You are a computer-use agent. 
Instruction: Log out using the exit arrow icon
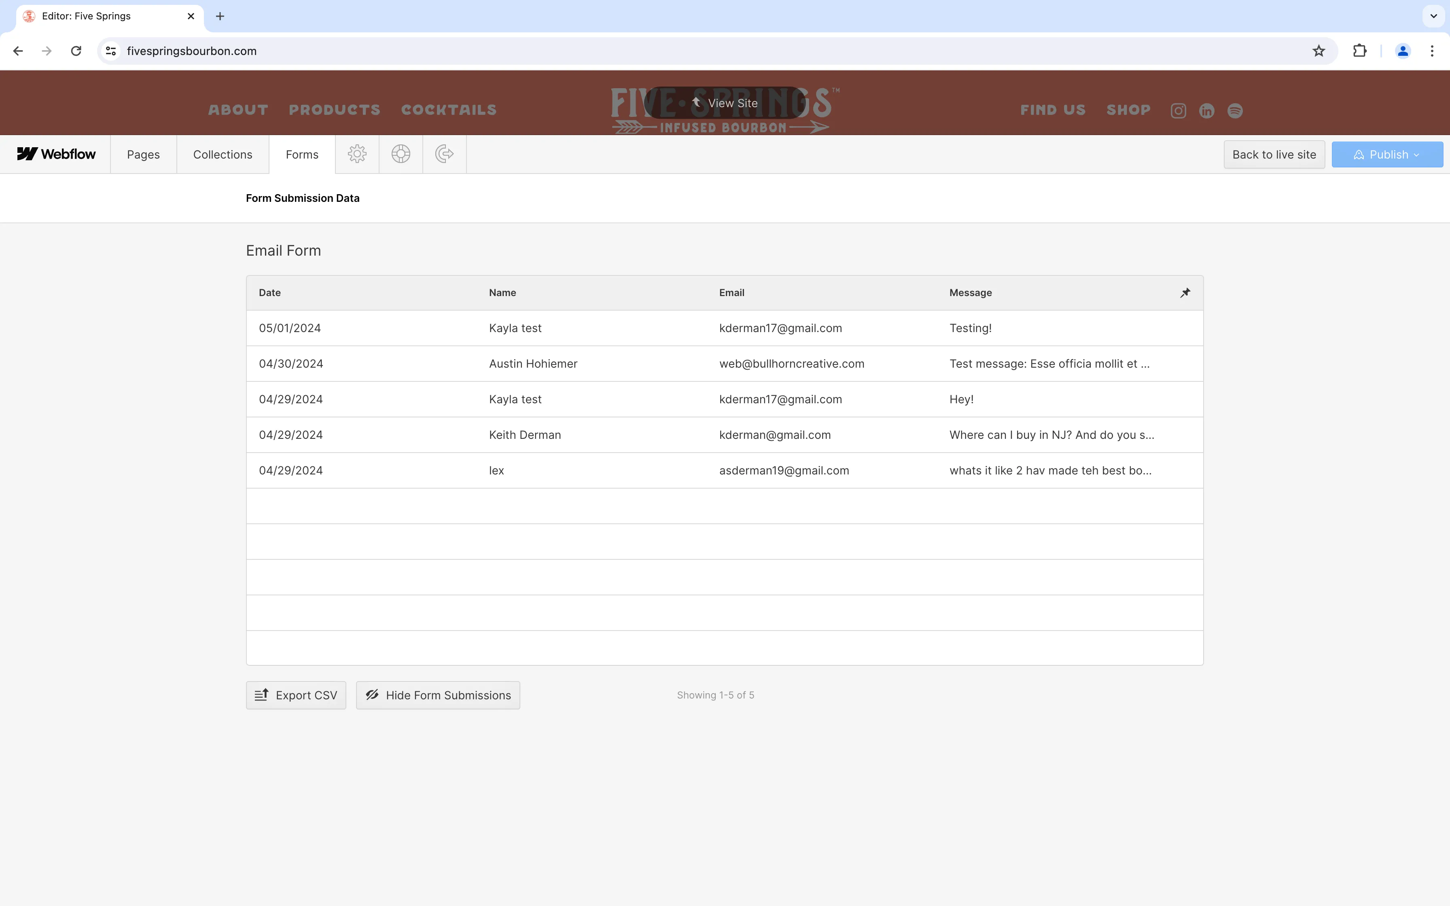tap(445, 154)
